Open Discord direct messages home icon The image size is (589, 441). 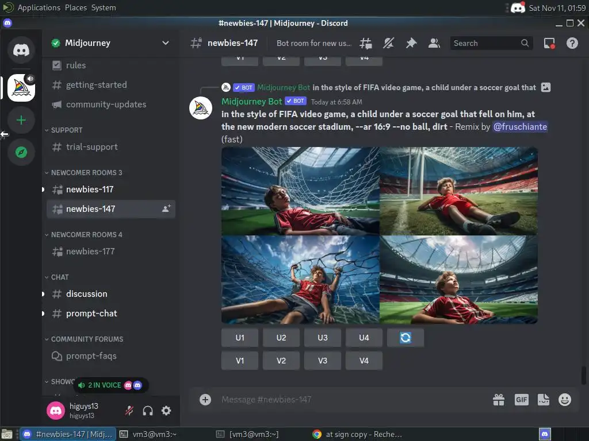tap(21, 49)
